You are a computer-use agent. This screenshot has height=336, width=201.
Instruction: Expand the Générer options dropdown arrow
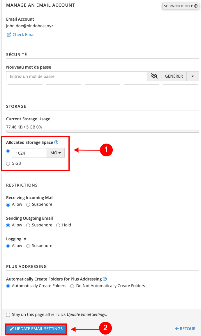pyautogui.click(x=193, y=76)
